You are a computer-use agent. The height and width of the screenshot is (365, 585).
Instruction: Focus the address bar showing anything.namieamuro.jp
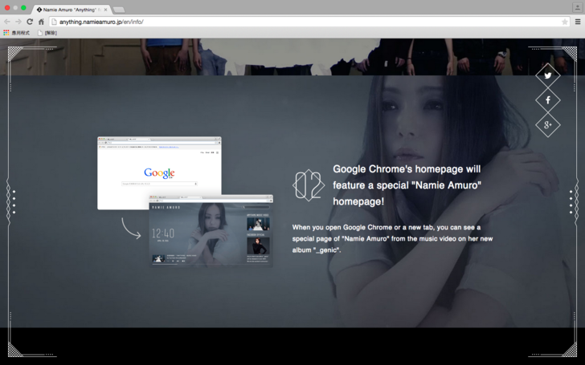(305, 22)
